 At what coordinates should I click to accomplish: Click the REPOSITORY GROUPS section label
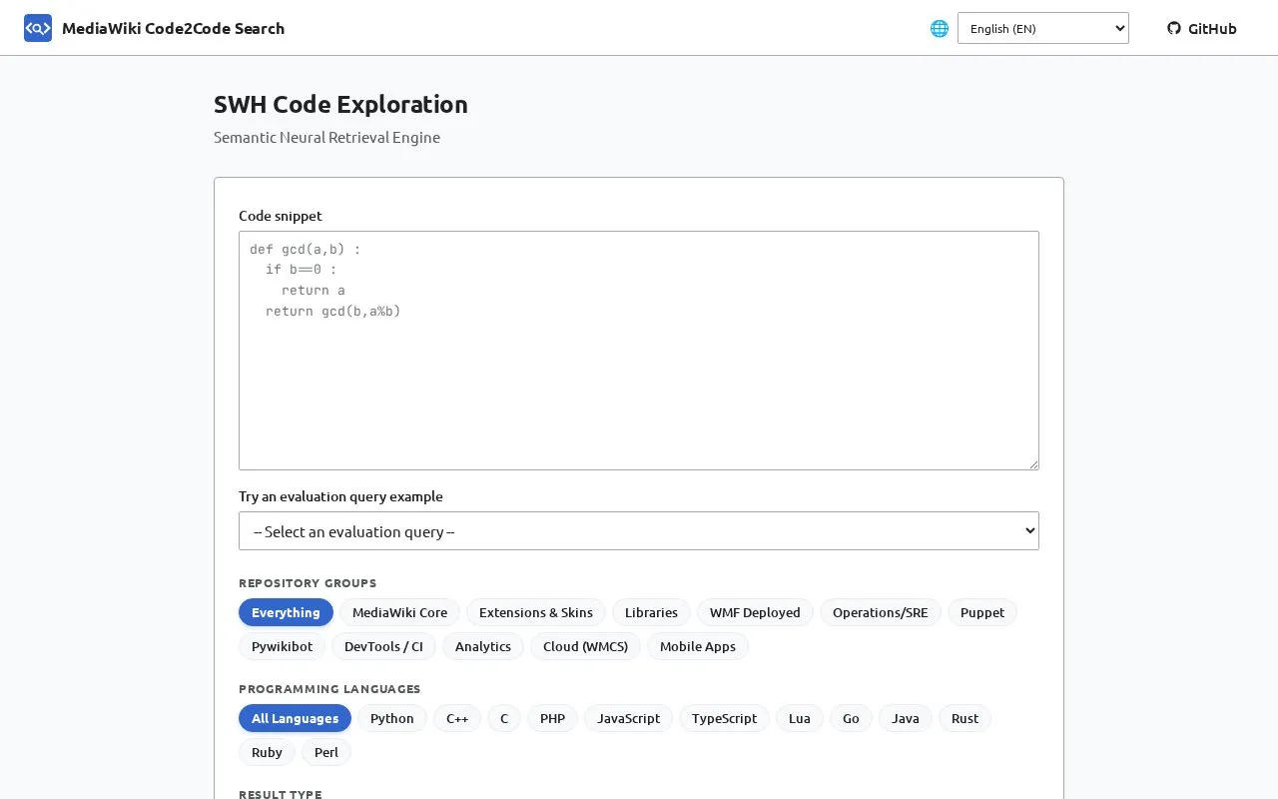click(x=308, y=583)
